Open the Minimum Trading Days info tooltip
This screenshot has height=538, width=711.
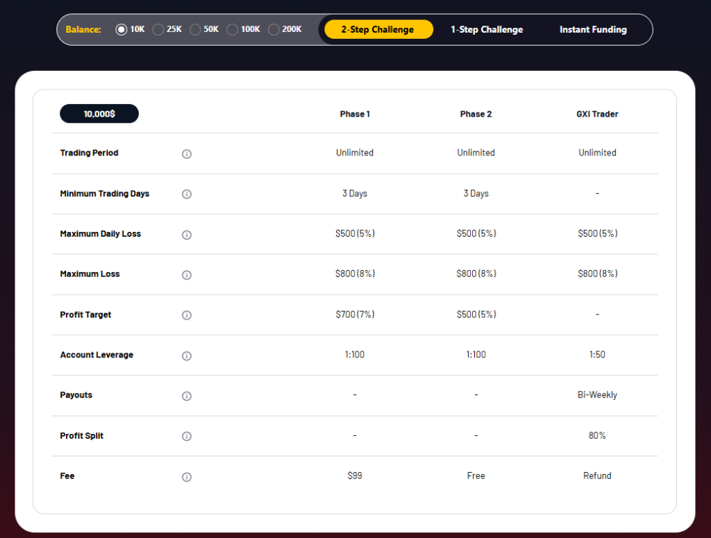coord(186,194)
